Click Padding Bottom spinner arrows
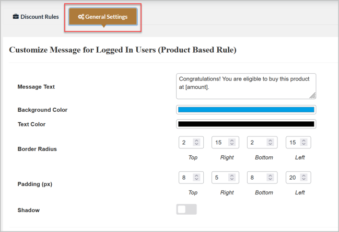This screenshot has width=339, height=232. pyautogui.click(x=270, y=178)
